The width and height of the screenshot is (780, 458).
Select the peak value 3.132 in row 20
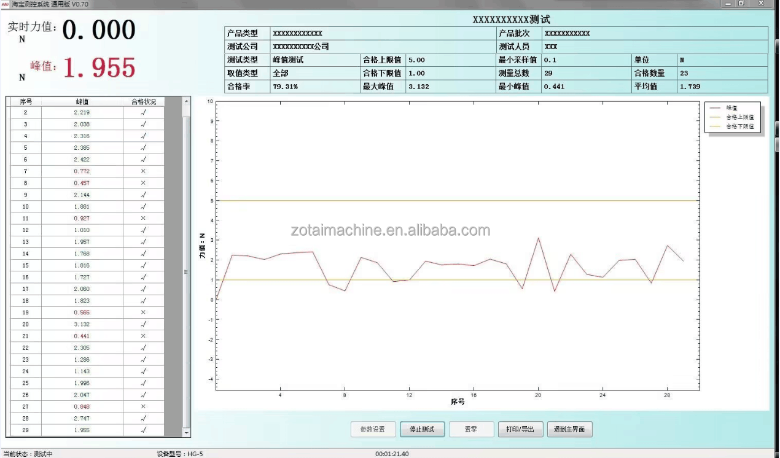point(82,324)
